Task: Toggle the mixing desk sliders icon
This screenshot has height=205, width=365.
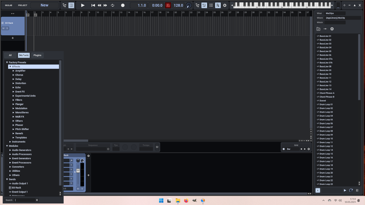Action: pyautogui.click(x=204, y=5)
